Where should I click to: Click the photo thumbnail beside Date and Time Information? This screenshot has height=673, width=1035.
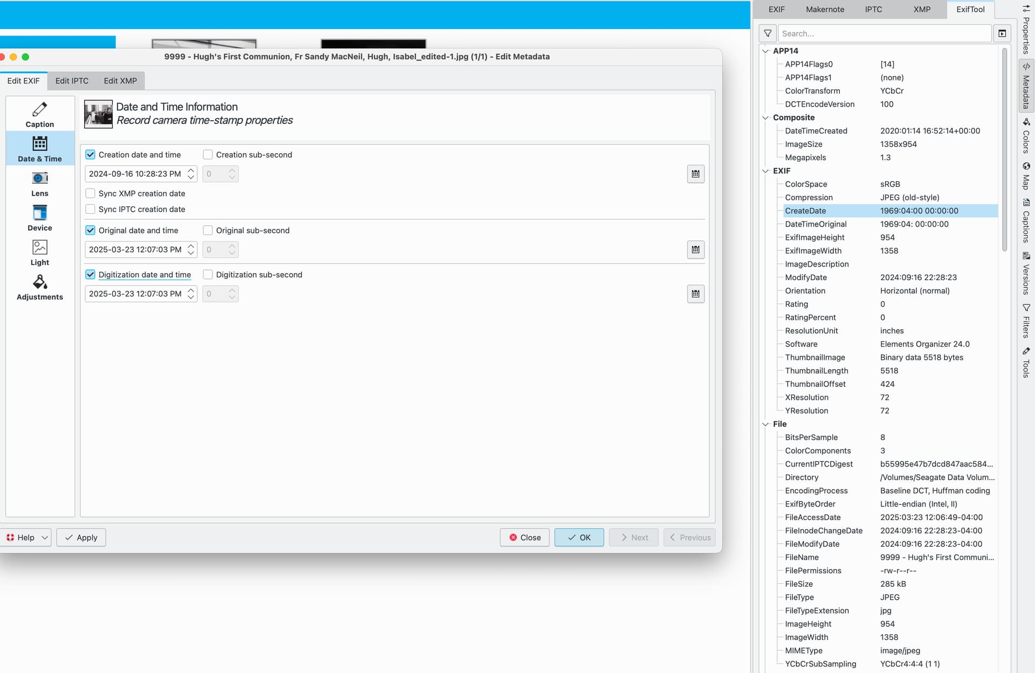coord(98,114)
